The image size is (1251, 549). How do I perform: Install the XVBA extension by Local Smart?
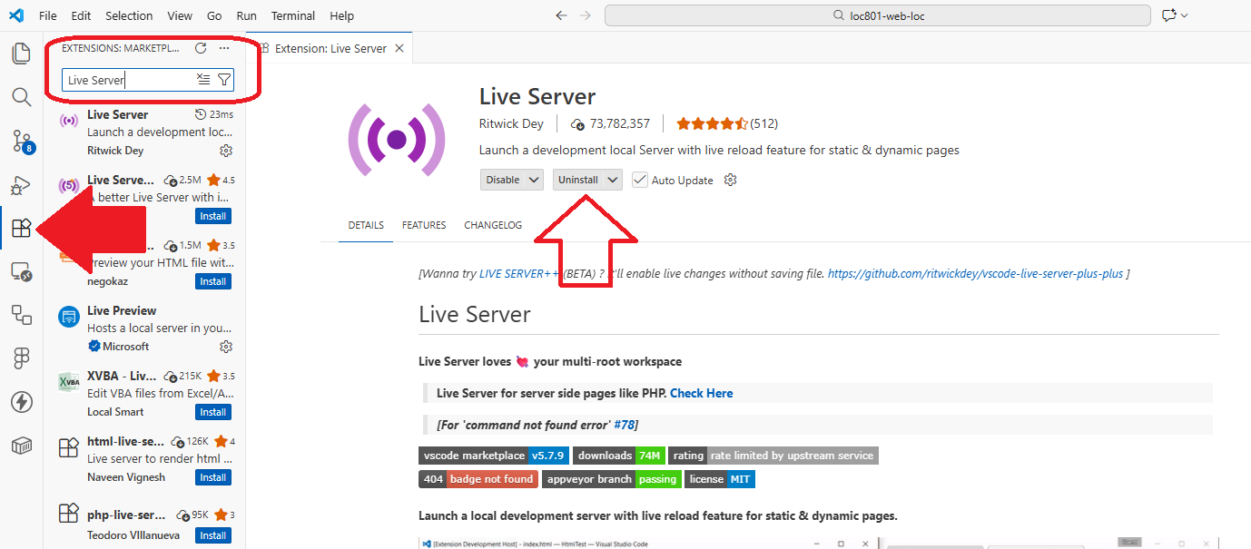[x=213, y=412]
